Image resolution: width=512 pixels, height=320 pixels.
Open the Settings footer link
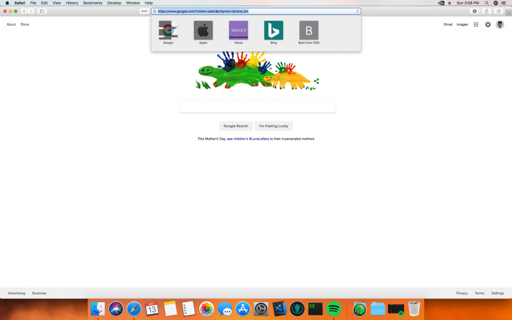coord(498,293)
